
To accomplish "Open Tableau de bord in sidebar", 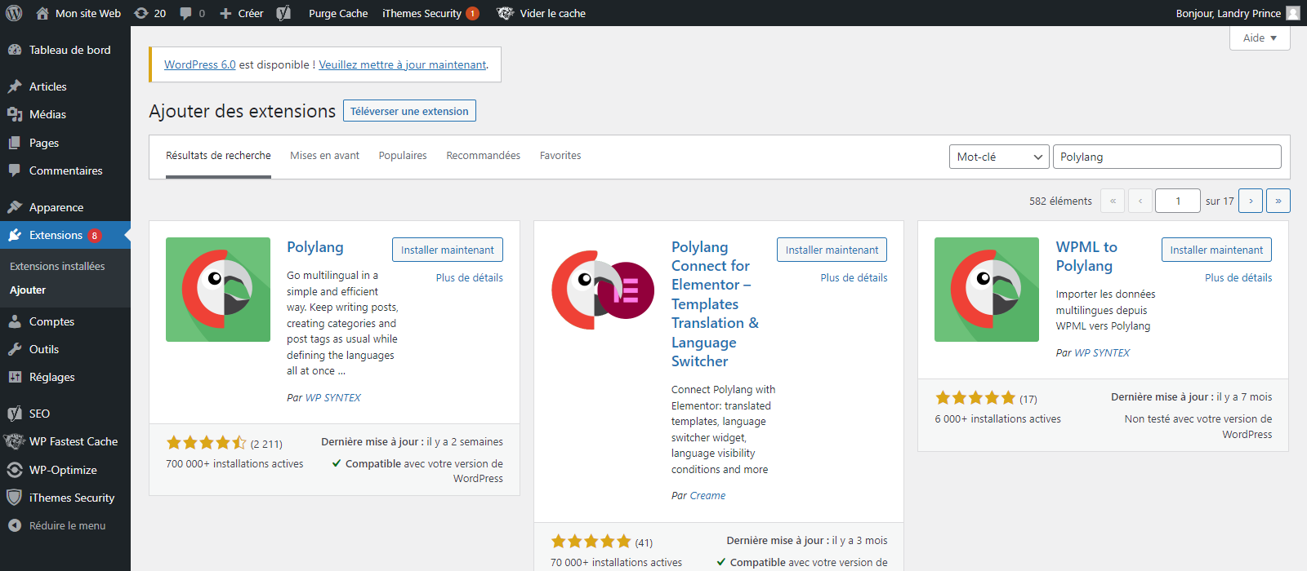I will [x=65, y=50].
